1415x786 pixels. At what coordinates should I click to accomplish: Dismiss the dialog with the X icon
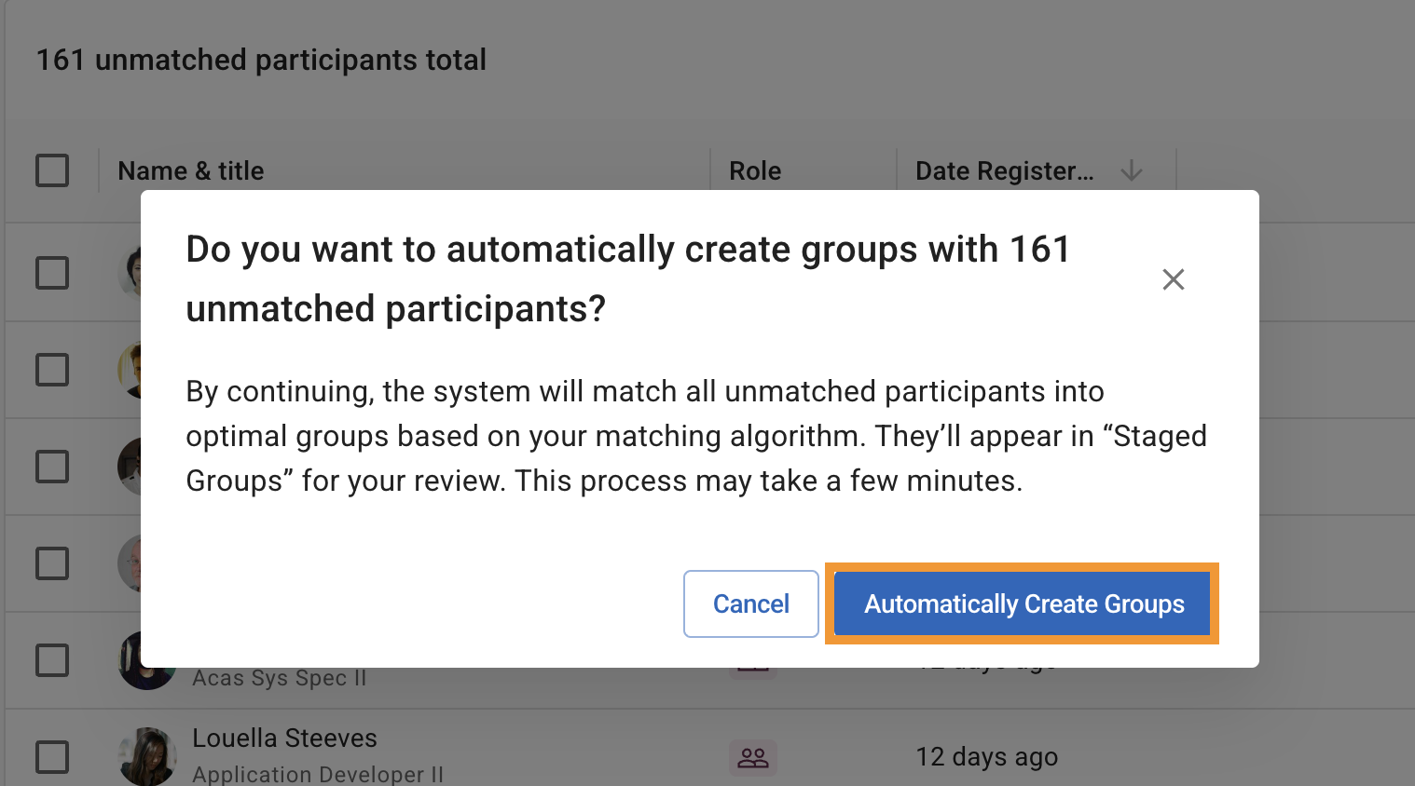click(1173, 279)
